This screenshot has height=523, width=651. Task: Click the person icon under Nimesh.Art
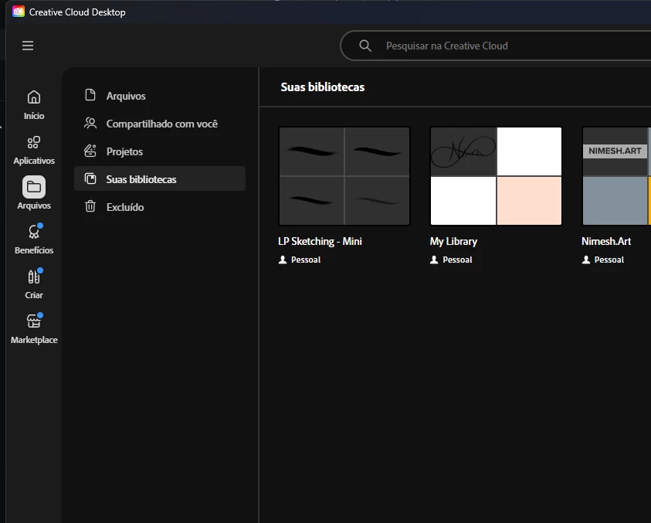pyautogui.click(x=586, y=260)
